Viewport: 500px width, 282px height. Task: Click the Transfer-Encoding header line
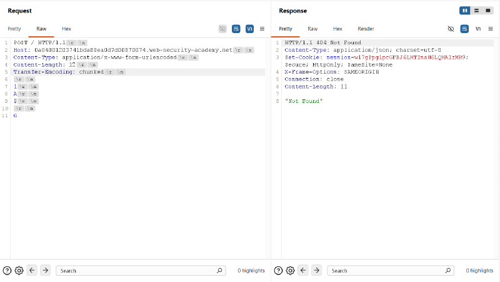(x=69, y=72)
